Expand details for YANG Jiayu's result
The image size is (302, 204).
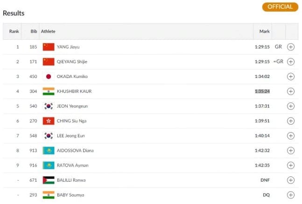[291, 47]
